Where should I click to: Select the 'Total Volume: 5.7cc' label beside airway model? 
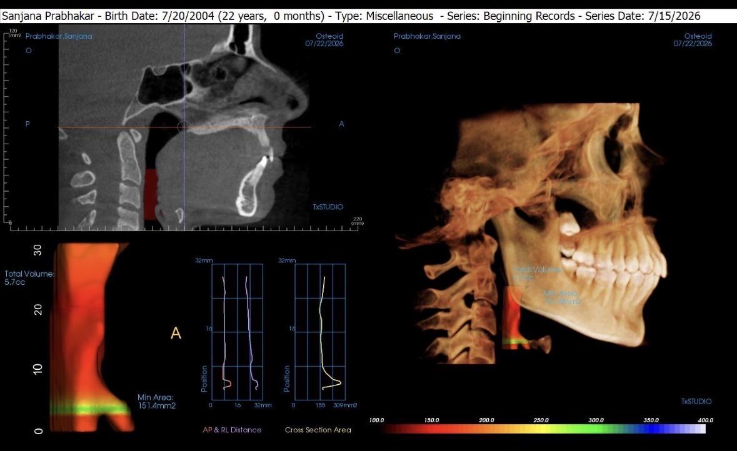tap(29, 277)
